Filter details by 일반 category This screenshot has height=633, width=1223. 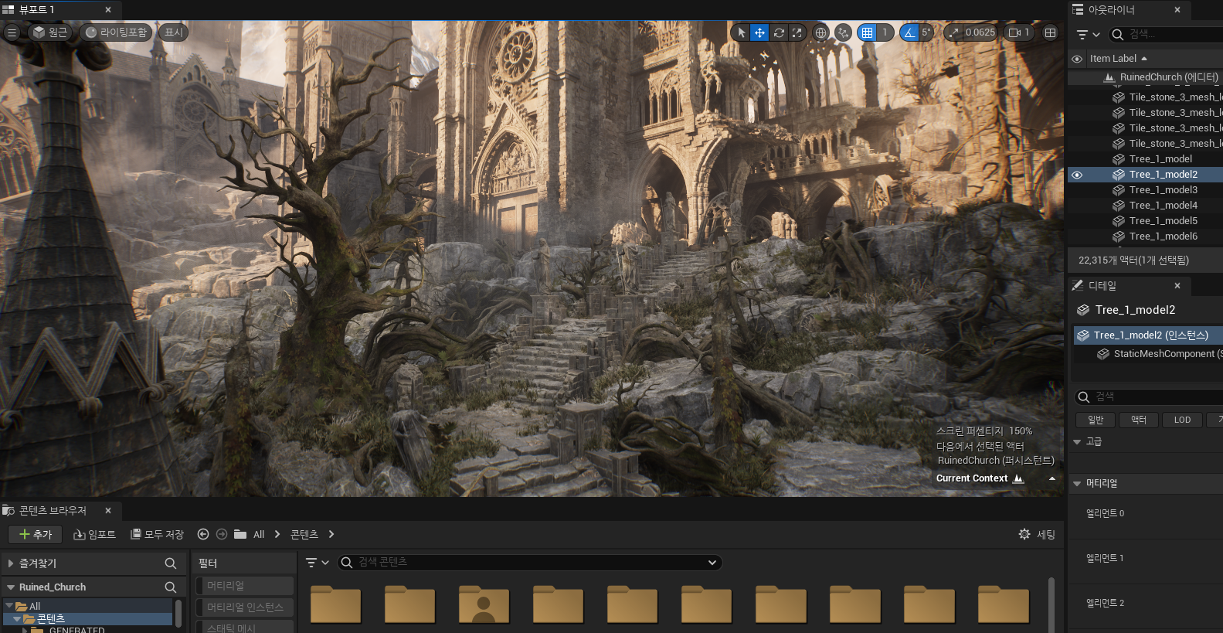click(1096, 420)
